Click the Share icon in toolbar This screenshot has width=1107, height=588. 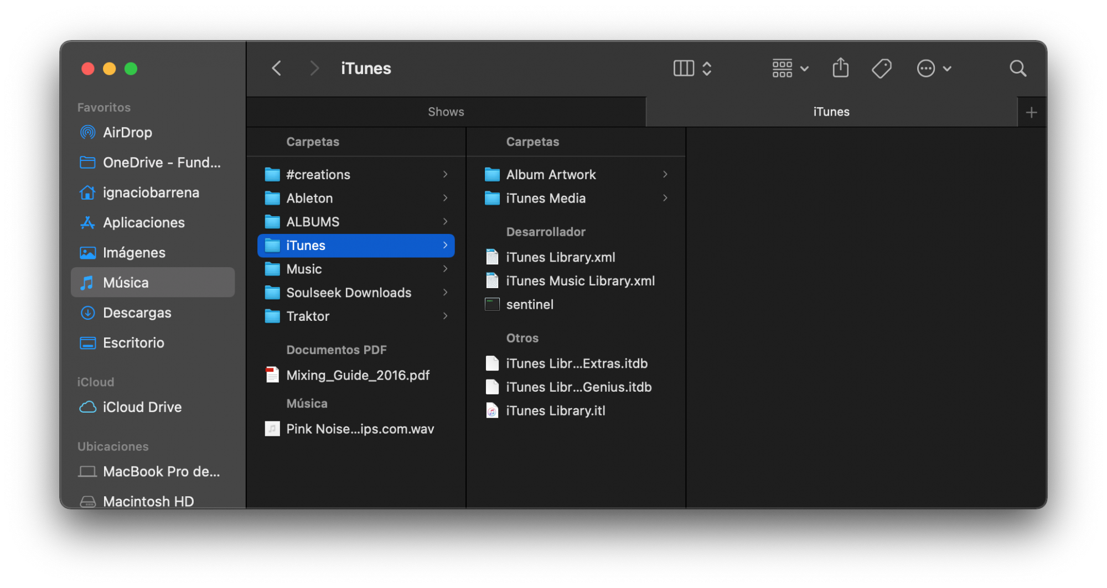coord(840,68)
